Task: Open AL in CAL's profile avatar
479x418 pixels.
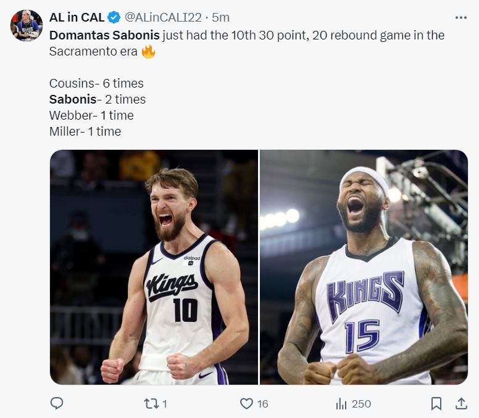Action: tap(27, 26)
